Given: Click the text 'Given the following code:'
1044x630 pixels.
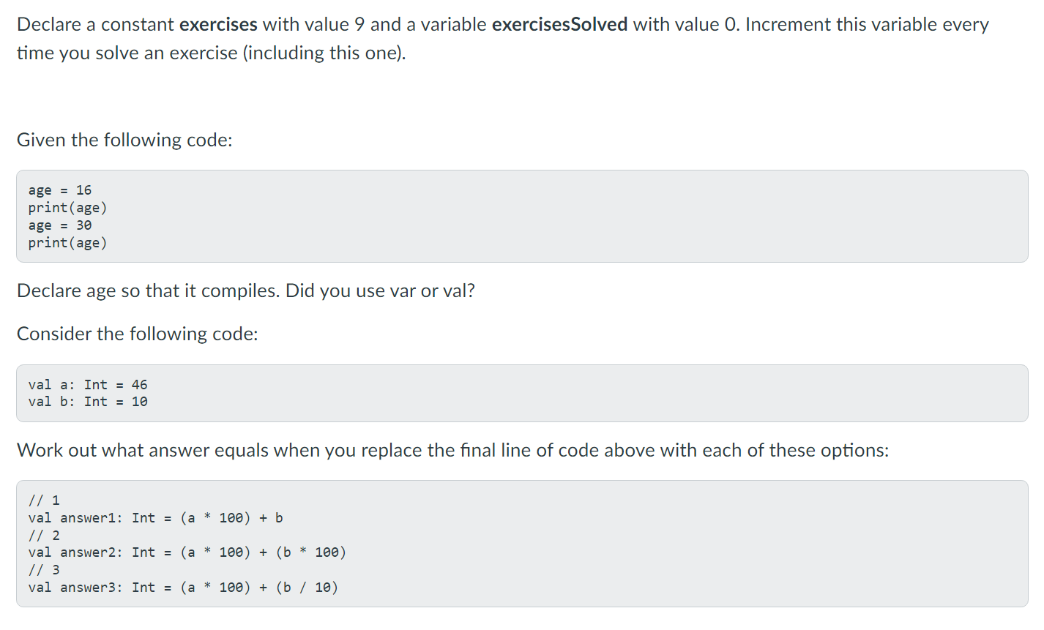Looking at the screenshot, I should pos(124,140).
